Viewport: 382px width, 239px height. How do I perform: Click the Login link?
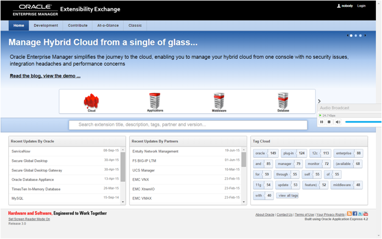point(361,6)
